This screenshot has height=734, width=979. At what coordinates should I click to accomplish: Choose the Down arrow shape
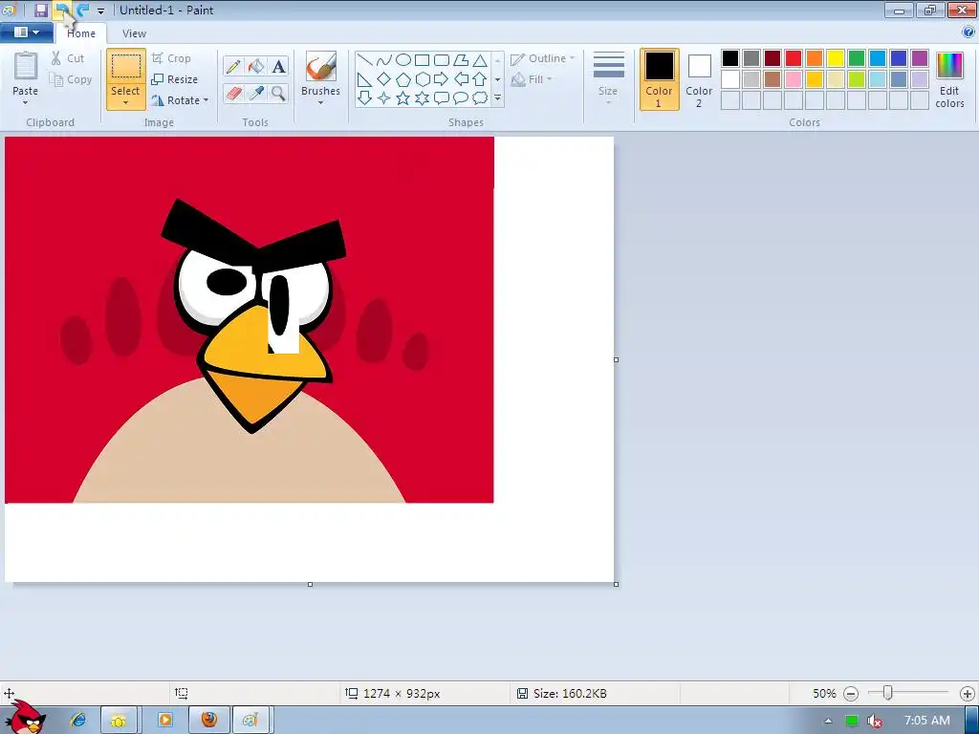point(364,98)
